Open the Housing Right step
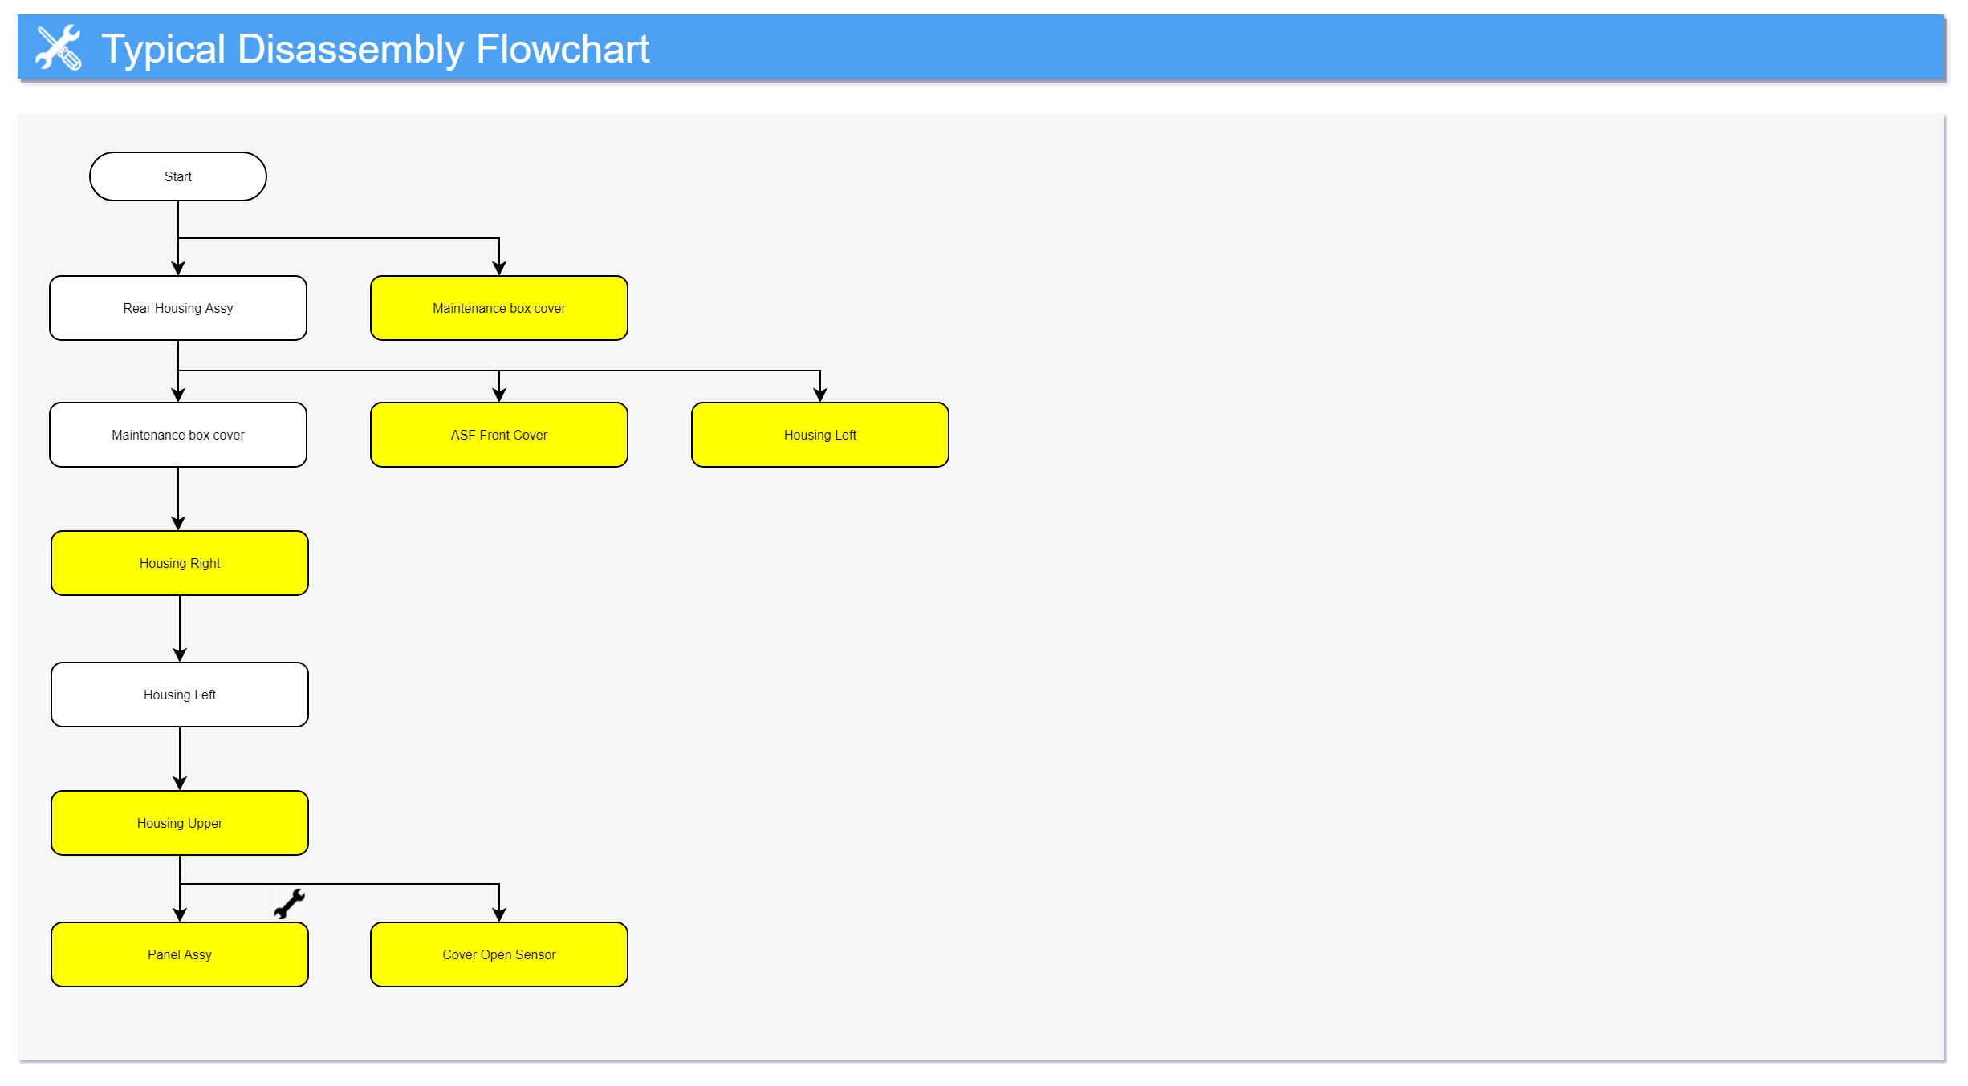This screenshot has height=1086, width=1968. (180, 563)
